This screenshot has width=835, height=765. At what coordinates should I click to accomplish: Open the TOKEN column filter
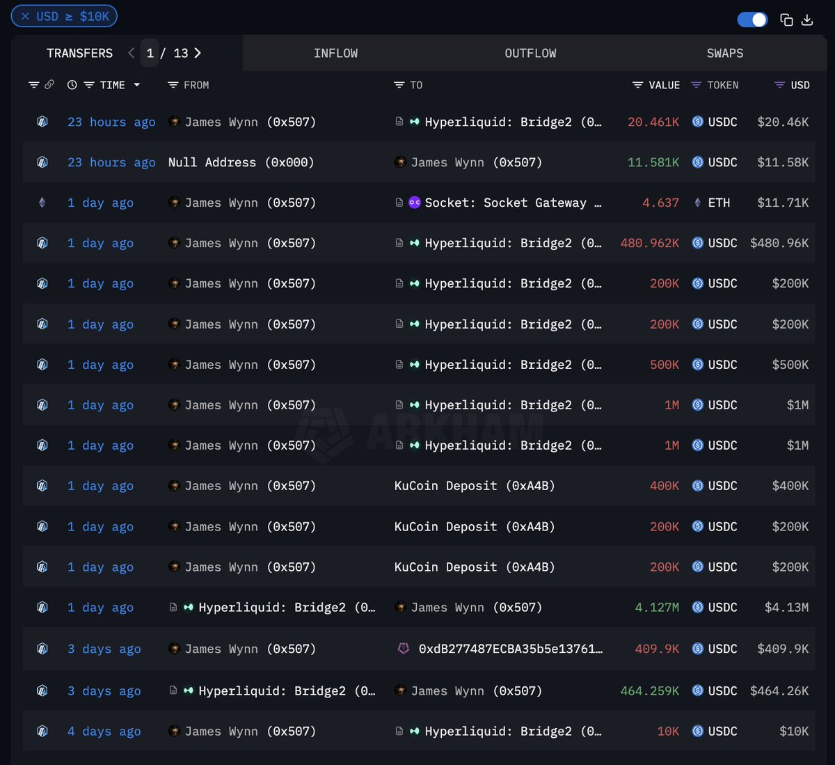(696, 85)
